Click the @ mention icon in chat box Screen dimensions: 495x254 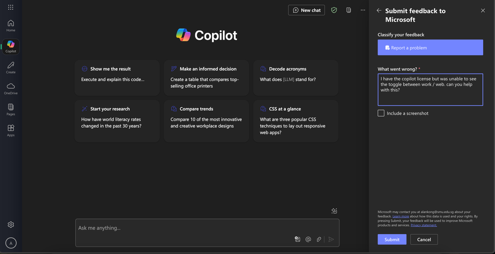tap(308, 239)
